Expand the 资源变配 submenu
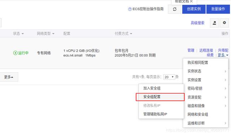 pos(205,97)
